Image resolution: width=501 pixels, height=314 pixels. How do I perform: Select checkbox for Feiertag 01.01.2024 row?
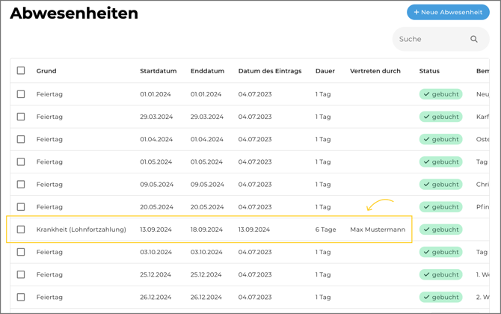click(x=21, y=94)
